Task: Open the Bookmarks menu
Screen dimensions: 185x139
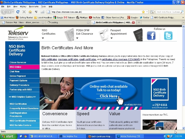Action: coord(34,7)
